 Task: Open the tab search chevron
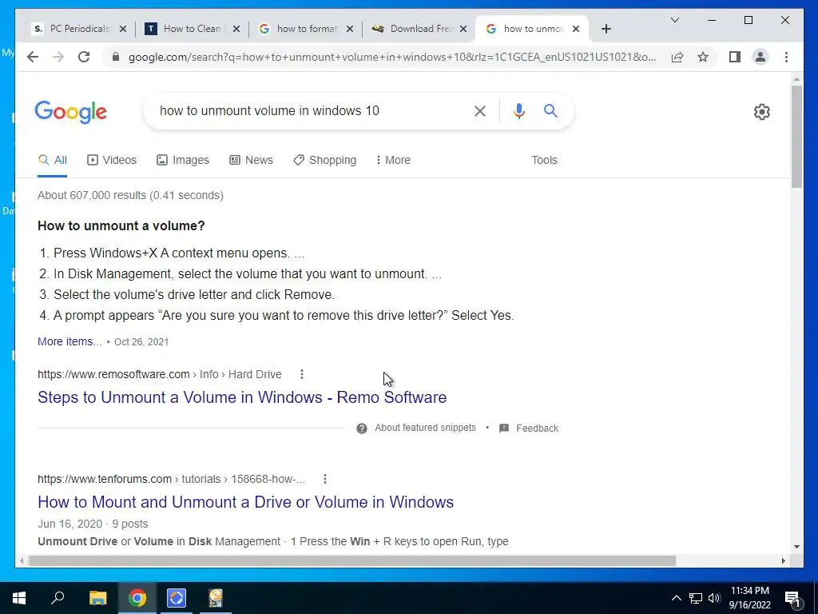pyautogui.click(x=674, y=20)
